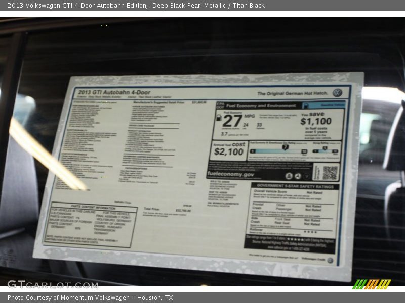Screen dimensions: 405x303
Task: Click the GTCARLOT.COM watermark
Action: (x=52, y=284)
